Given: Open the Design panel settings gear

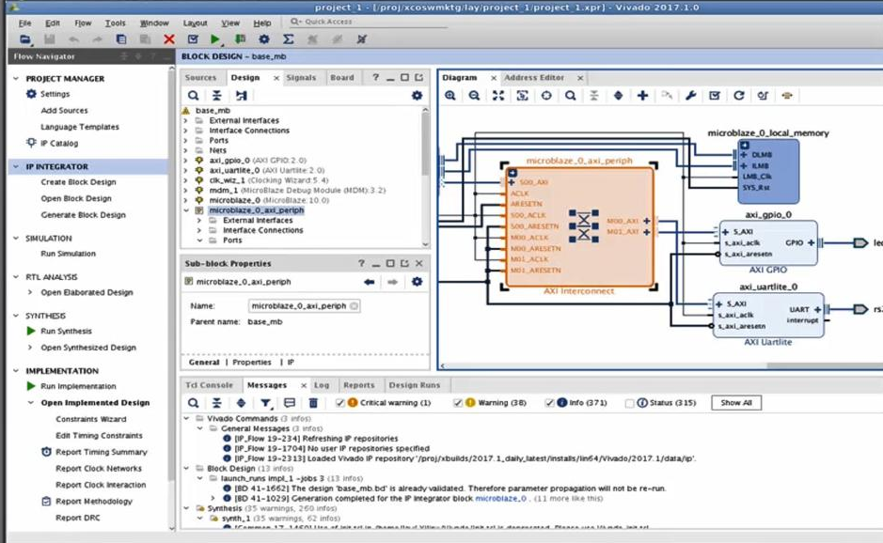Looking at the screenshot, I should coord(417,96).
